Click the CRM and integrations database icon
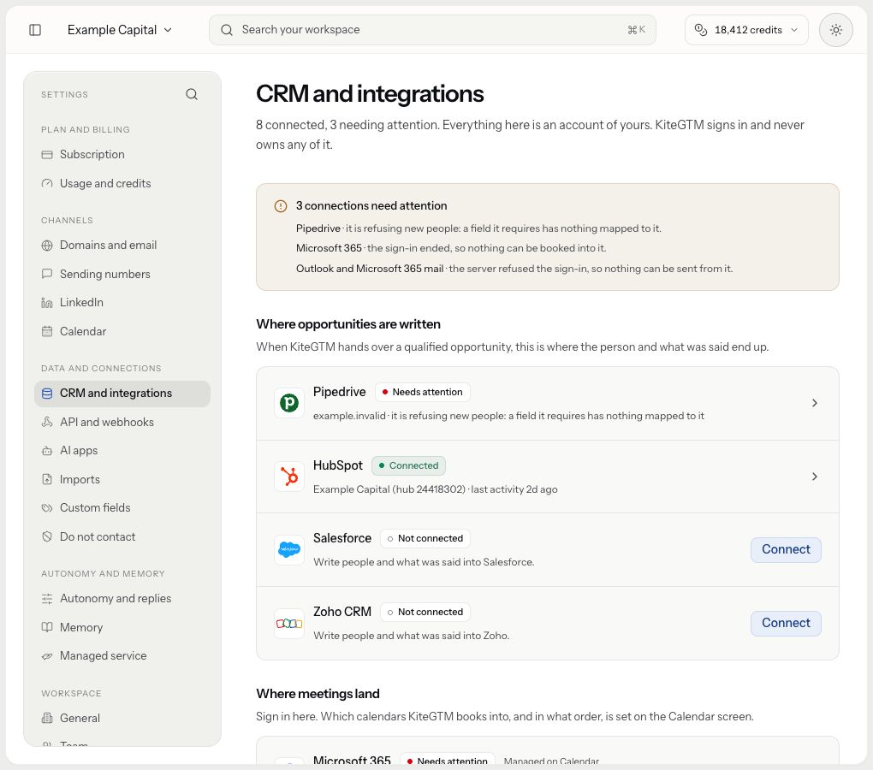Screen dimensions: 873x770 (47, 394)
